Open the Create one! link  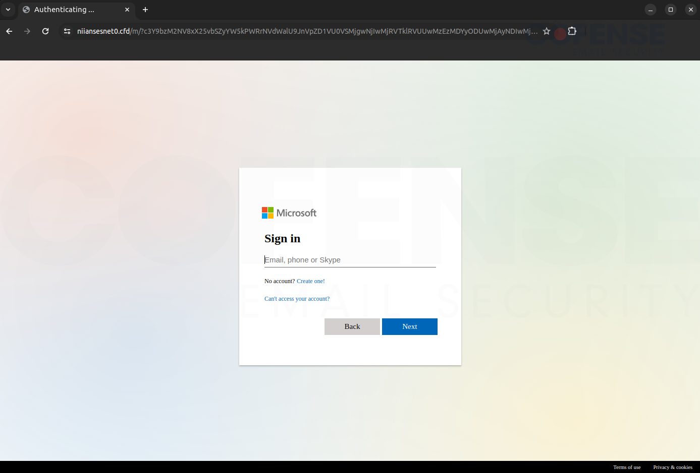[311, 281]
